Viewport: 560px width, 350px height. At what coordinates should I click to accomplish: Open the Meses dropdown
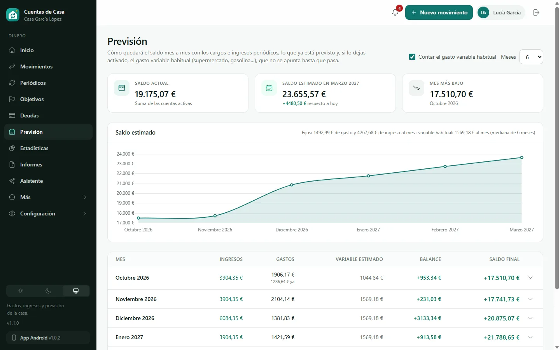point(531,57)
